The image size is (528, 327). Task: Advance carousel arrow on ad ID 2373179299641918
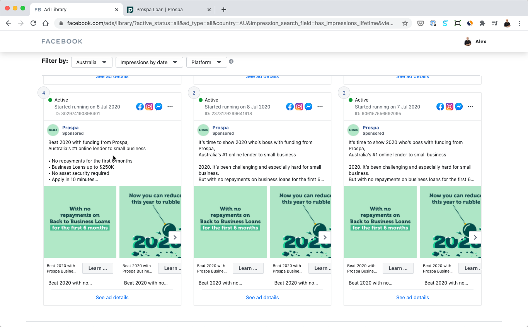click(325, 237)
